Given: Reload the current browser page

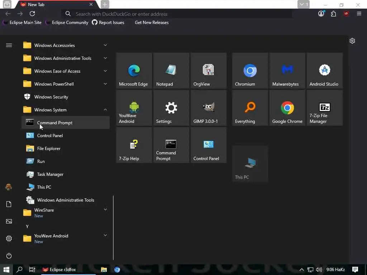Looking at the screenshot, I should (x=32, y=14).
